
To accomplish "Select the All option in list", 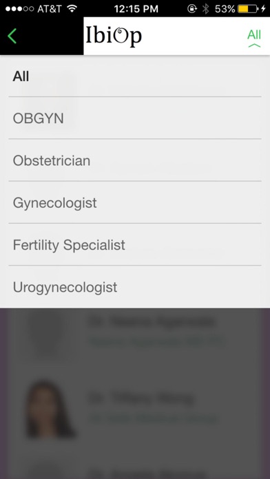I will click(x=135, y=76).
